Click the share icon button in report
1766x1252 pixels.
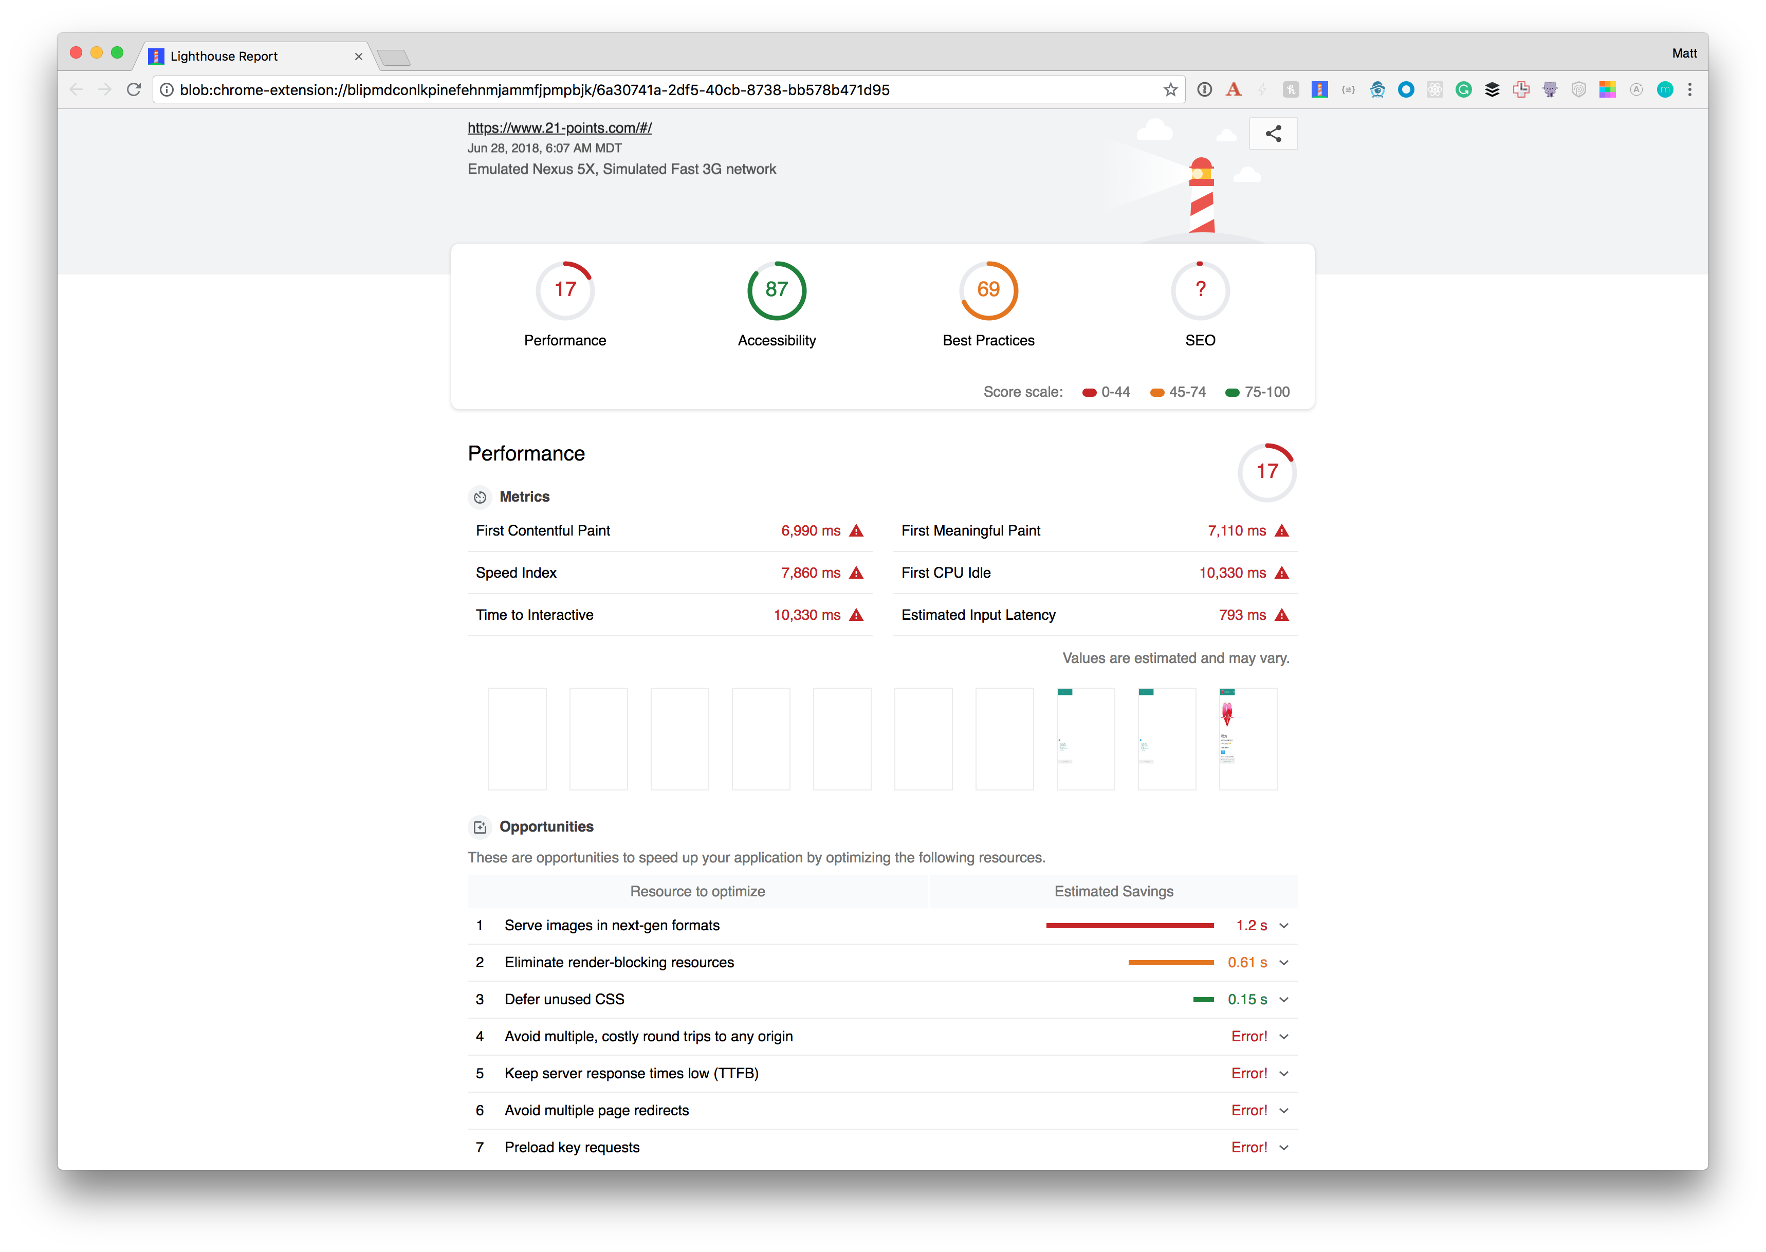click(x=1273, y=134)
